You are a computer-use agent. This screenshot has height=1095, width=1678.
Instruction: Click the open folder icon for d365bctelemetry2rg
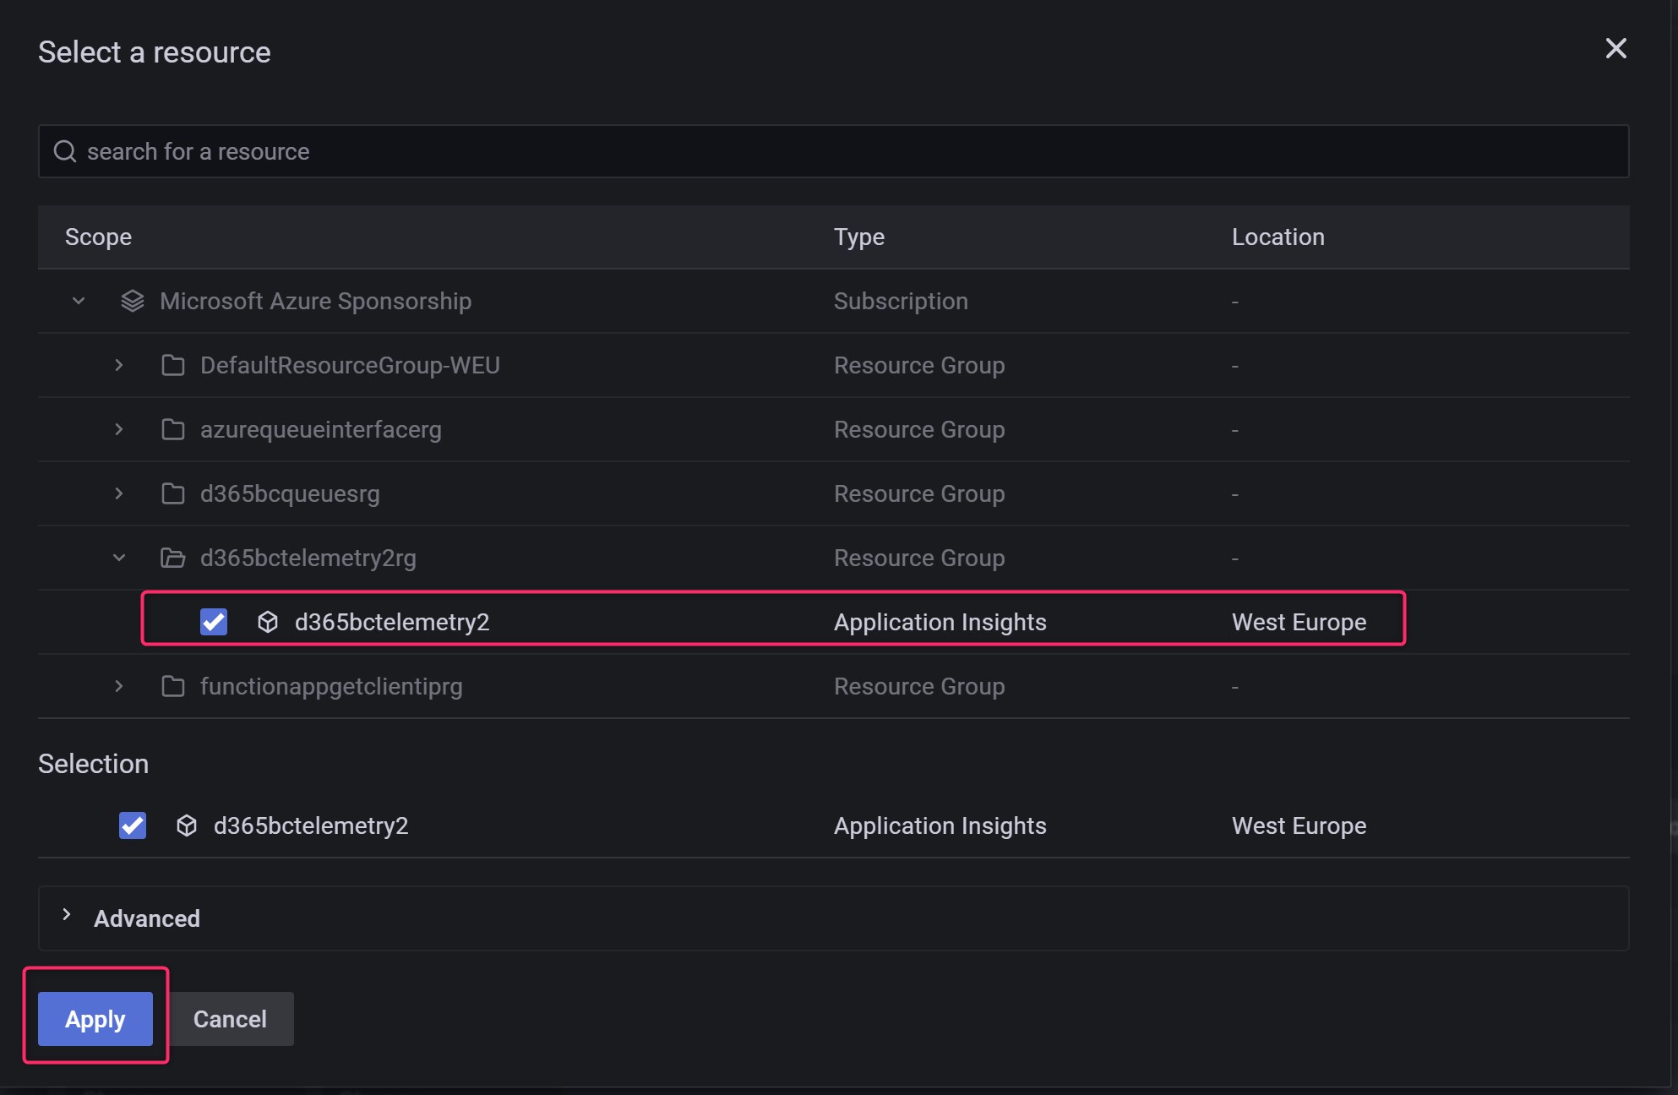click(x=173, y=558)
